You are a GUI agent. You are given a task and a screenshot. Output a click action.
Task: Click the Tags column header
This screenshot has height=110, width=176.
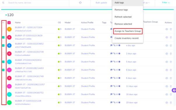tap(104, 22)
